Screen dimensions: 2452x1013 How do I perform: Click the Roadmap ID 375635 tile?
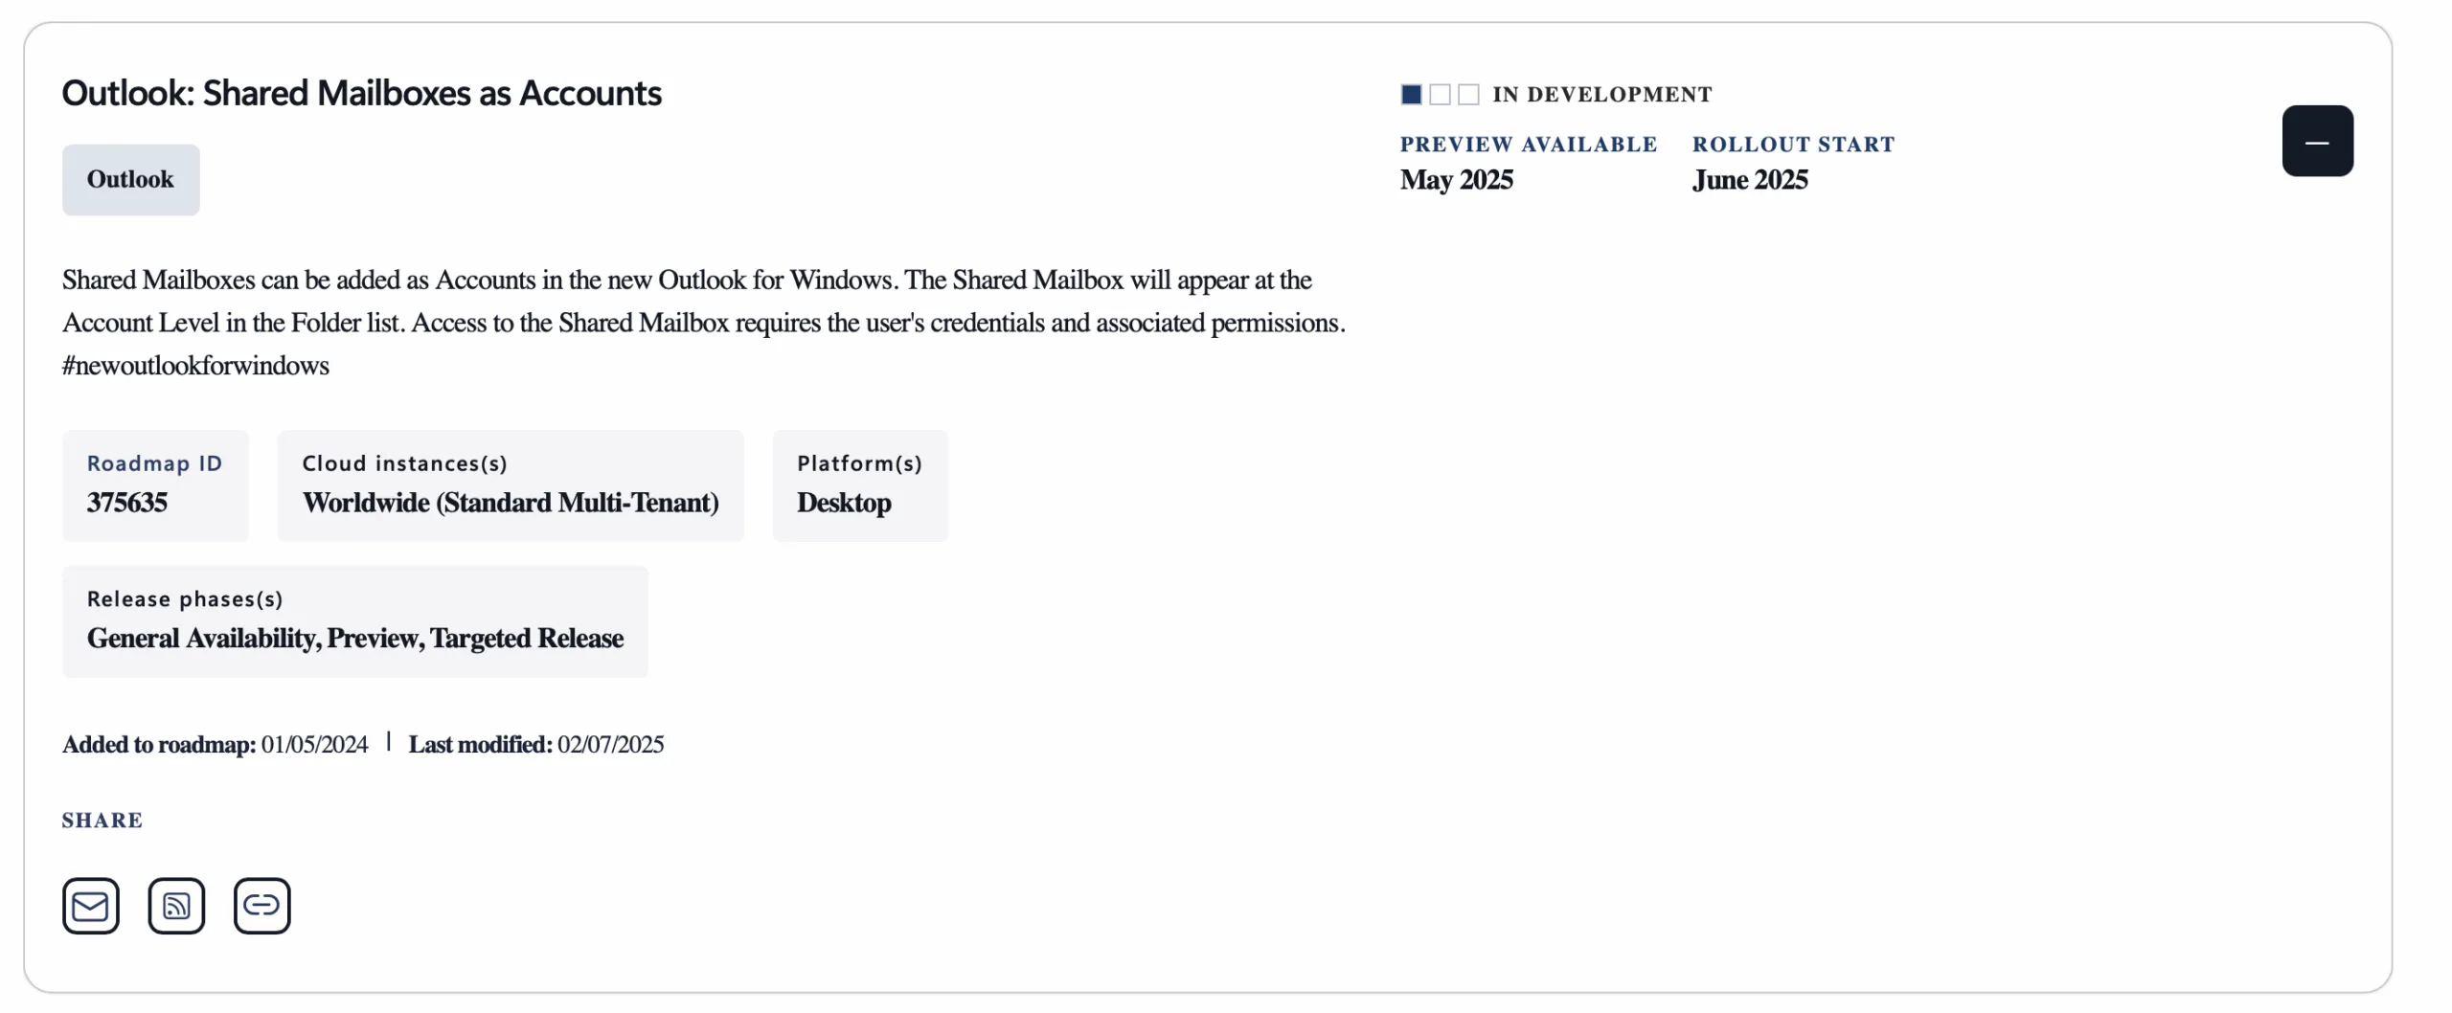coord(155,485)
